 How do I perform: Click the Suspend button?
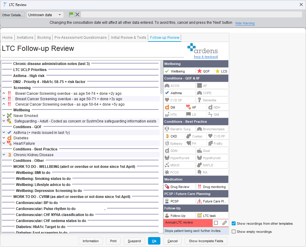point(134,241)
